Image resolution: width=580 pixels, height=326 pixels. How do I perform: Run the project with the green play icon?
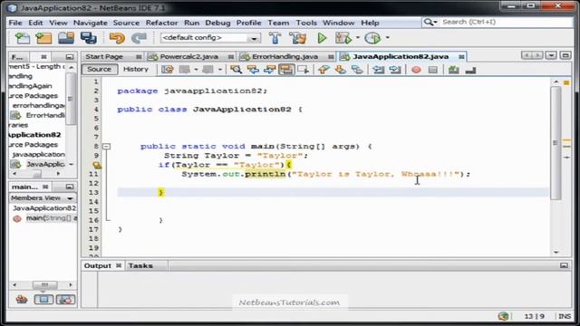[x=322, y=38]
